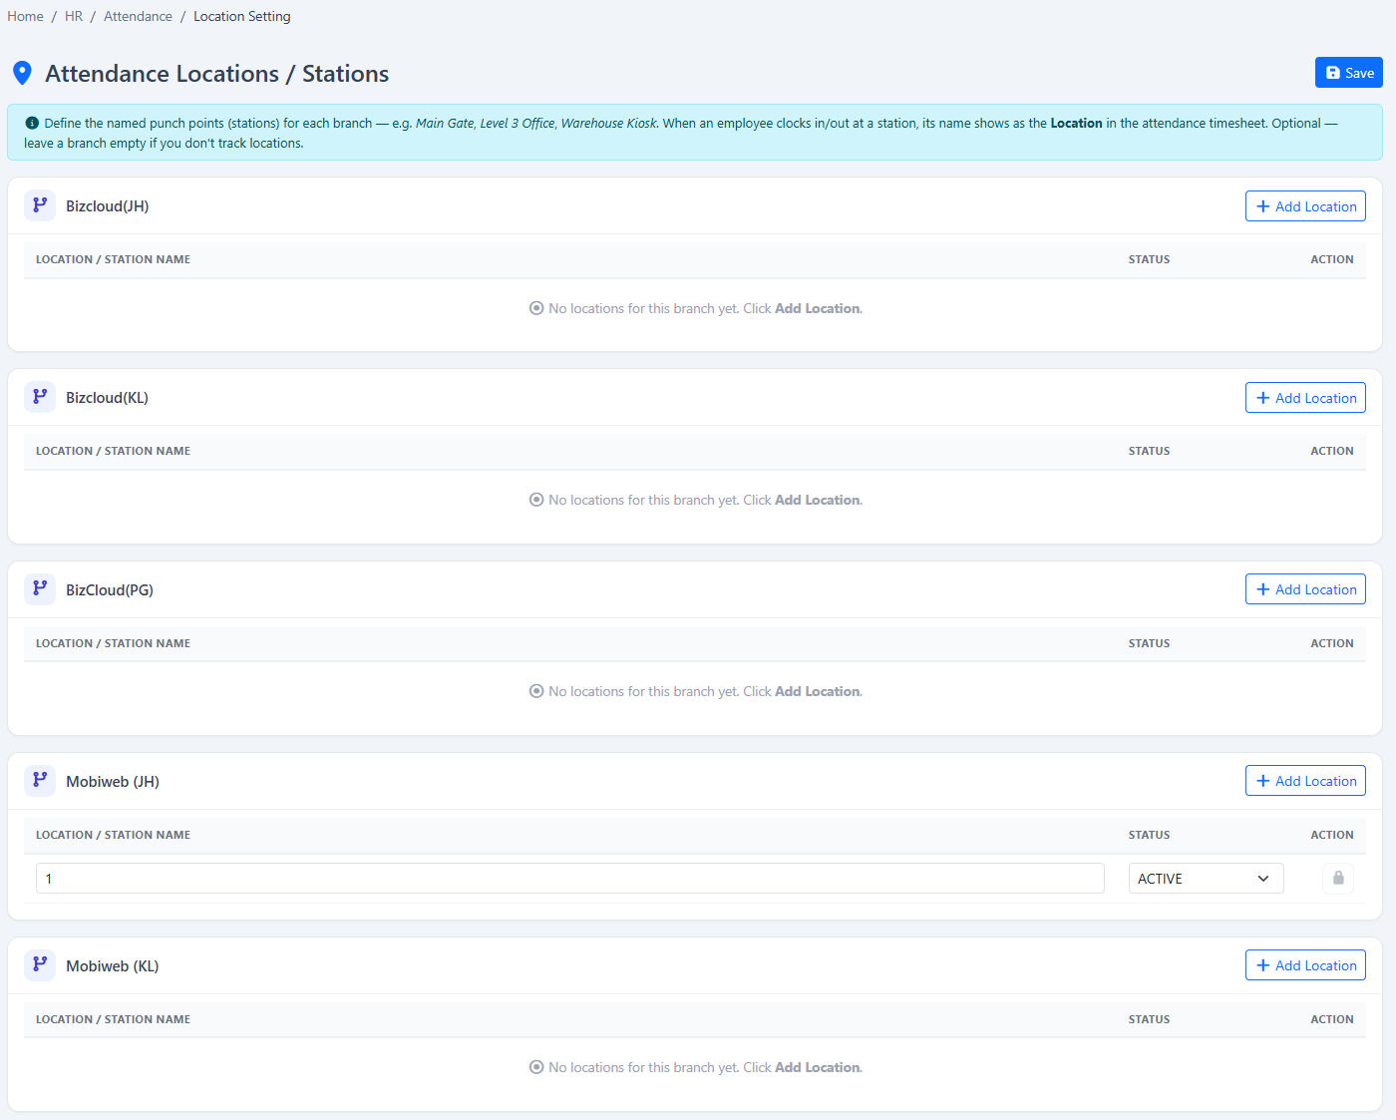Click the branch icon next to Mobiweb (JH)
The image size is (1396, 1120).
pyautogui.click(x=40, y=781)
